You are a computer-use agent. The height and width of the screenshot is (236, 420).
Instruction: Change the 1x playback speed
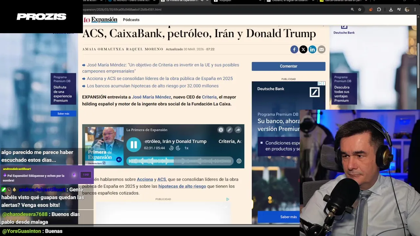pos(186,148)
